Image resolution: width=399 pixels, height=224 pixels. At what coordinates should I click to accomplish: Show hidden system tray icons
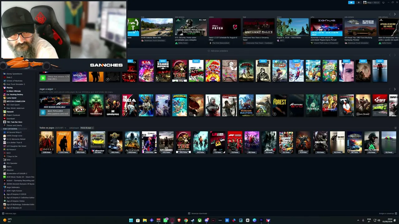click(x=358, y=220)
